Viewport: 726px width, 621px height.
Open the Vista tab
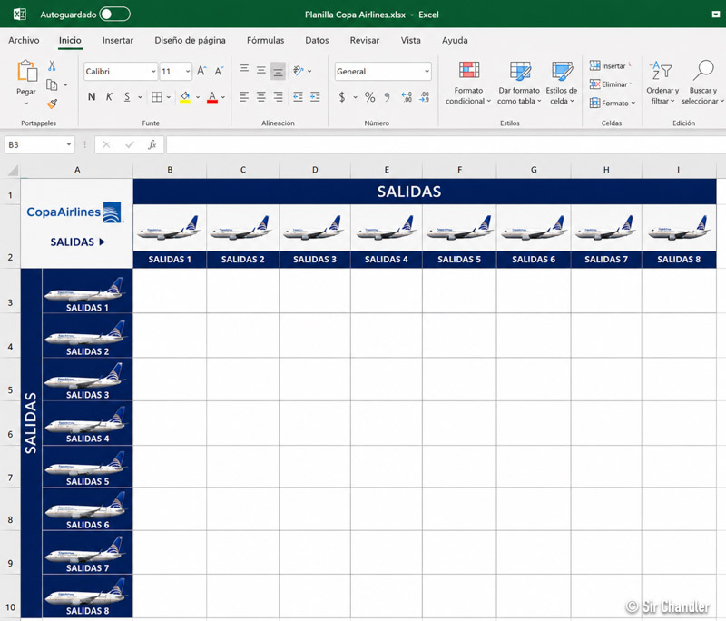[x=411, y=40]
